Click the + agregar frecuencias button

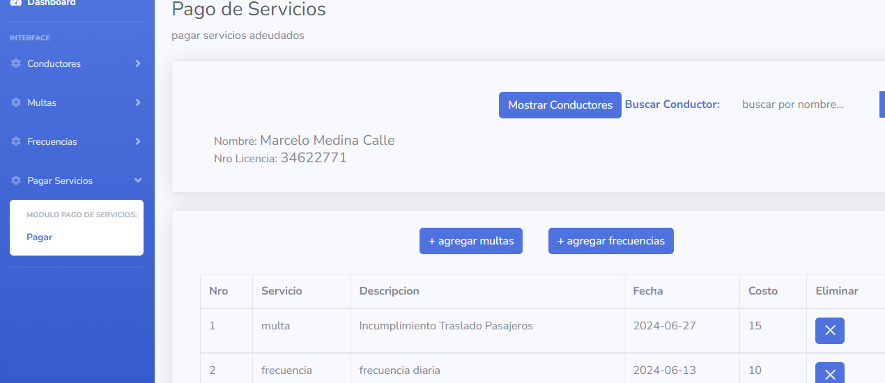point(611,241)
